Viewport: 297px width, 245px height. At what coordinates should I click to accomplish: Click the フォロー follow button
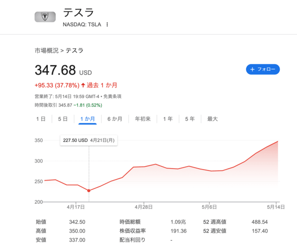pyautogui.click(x=263, y=69)
